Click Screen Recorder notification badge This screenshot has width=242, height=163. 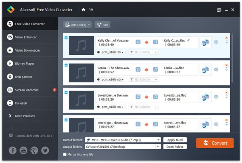54,90
